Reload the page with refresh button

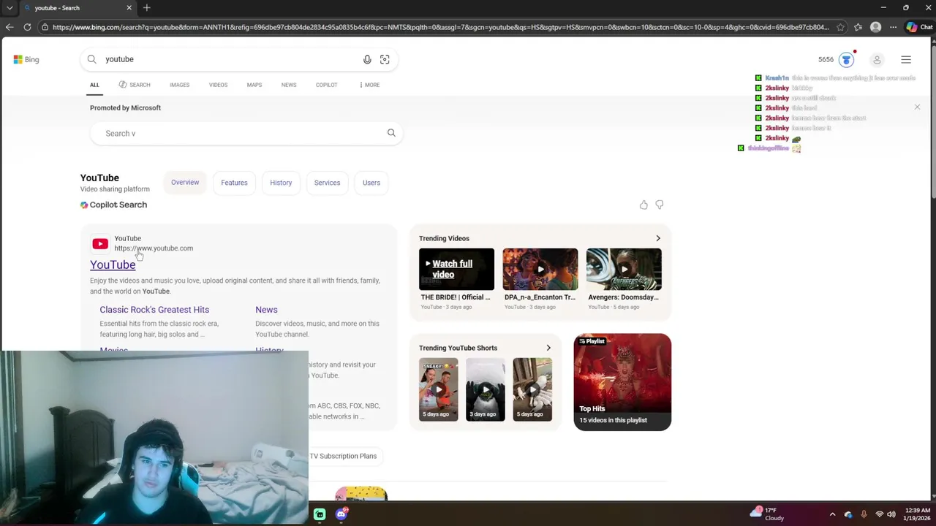pos(27,27)
